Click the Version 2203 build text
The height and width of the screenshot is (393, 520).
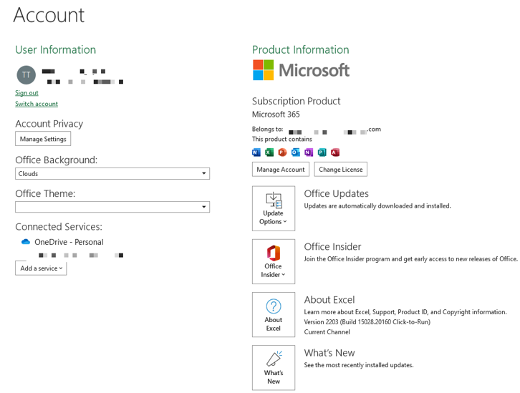tap(367, 321)
